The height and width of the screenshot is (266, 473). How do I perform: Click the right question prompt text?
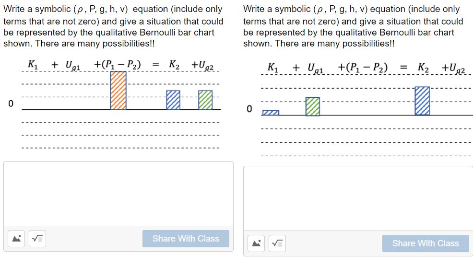coord(353,26)
